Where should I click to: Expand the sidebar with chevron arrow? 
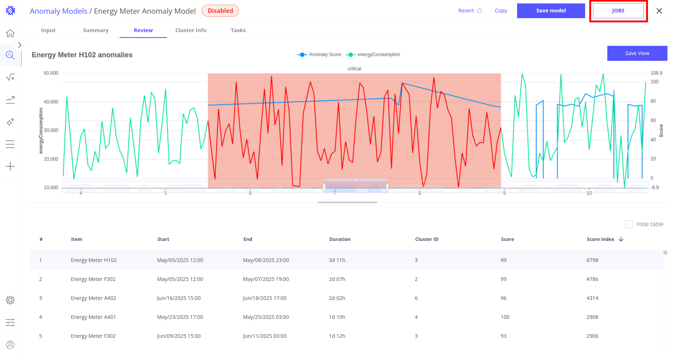coord(20,45)
